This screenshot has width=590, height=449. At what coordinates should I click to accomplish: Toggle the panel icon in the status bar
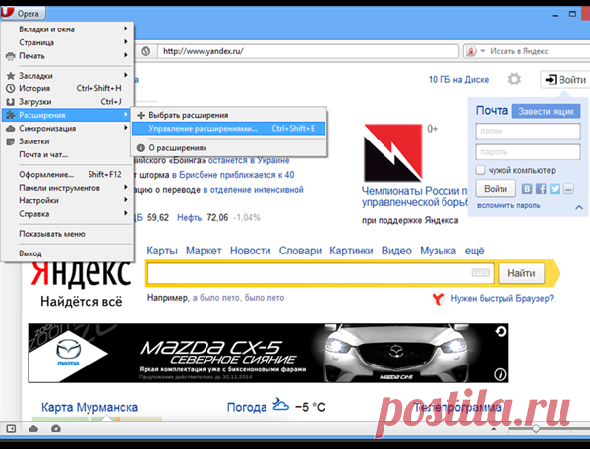click(11, 428)
